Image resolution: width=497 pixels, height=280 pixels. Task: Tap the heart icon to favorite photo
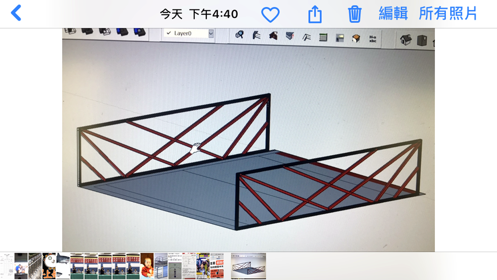point(270,14)
